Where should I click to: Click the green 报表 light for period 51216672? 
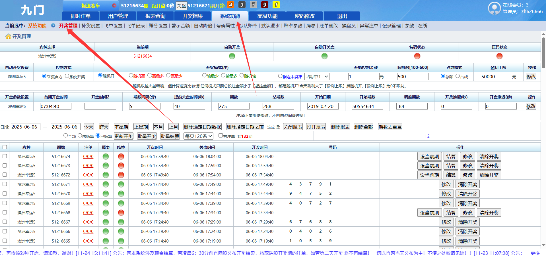(106, 175)
